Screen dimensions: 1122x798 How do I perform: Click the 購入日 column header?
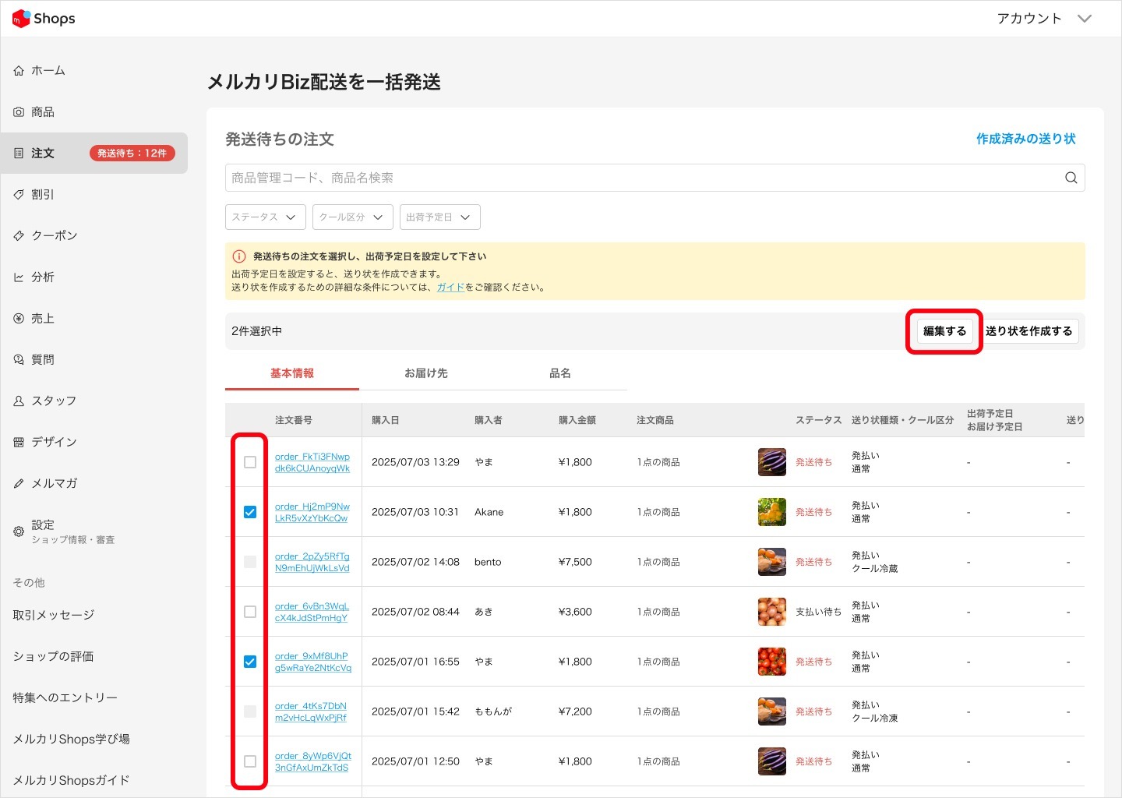(386, 420)
